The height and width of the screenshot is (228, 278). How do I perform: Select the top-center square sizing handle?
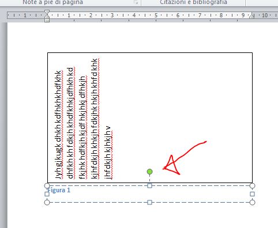pos(149,185)
